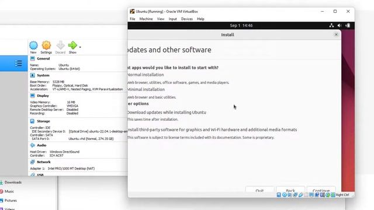Image resolution: width=374 pixels, height=210 pixels.
Task: Choose the Normal installation option
Action: coord(146,75)
